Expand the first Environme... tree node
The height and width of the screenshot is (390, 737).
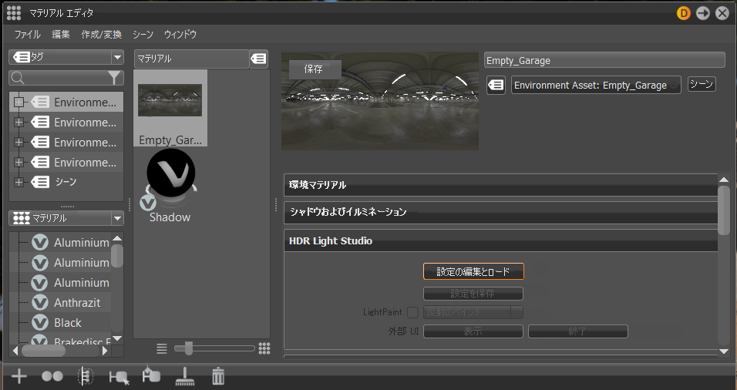[x=19, y=102]
